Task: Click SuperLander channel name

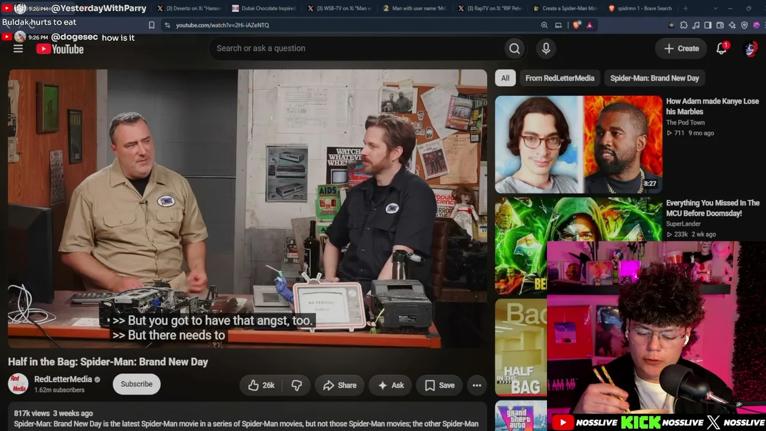Action: pos(683,224)
